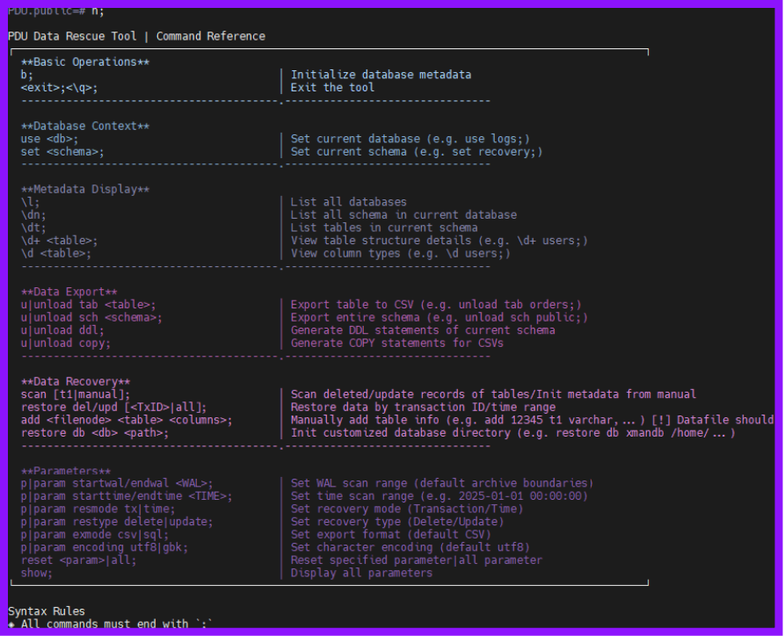
Task: Click the 'show;' command text
Action: pyautogui.click(x=37, y=573)
